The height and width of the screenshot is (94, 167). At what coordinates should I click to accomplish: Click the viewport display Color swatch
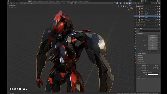point(153,74)
